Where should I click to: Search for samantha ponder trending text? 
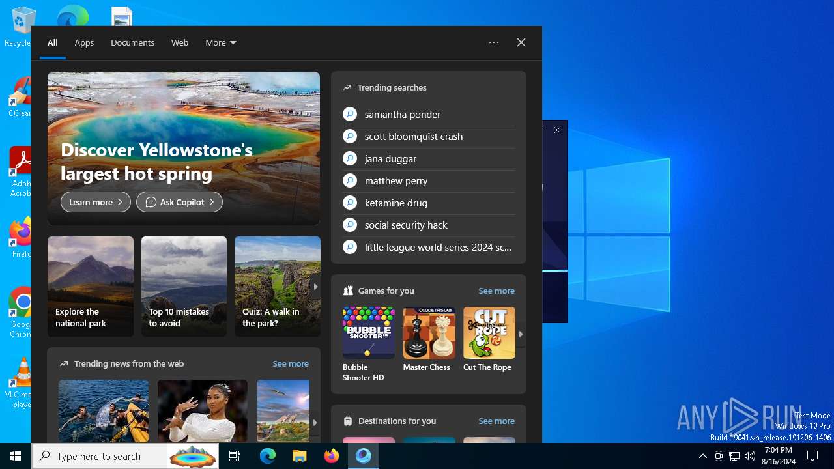(403, 114)
